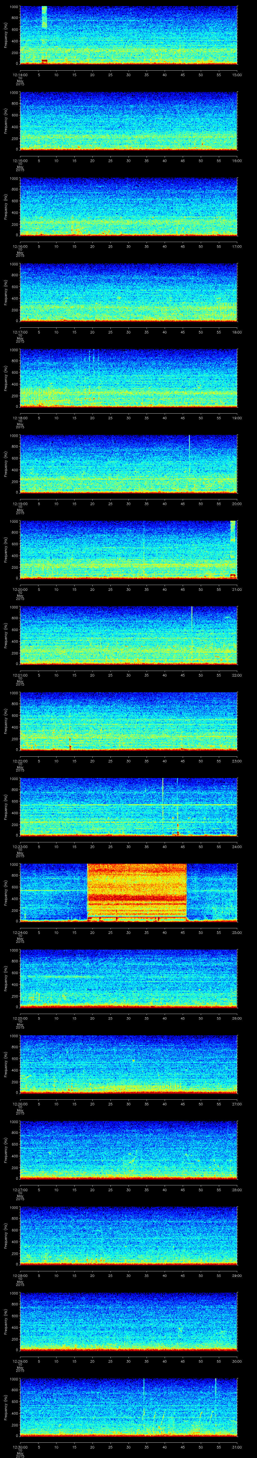
Task: Open the 12:29 spectrogram panel
Action: 128,1321
